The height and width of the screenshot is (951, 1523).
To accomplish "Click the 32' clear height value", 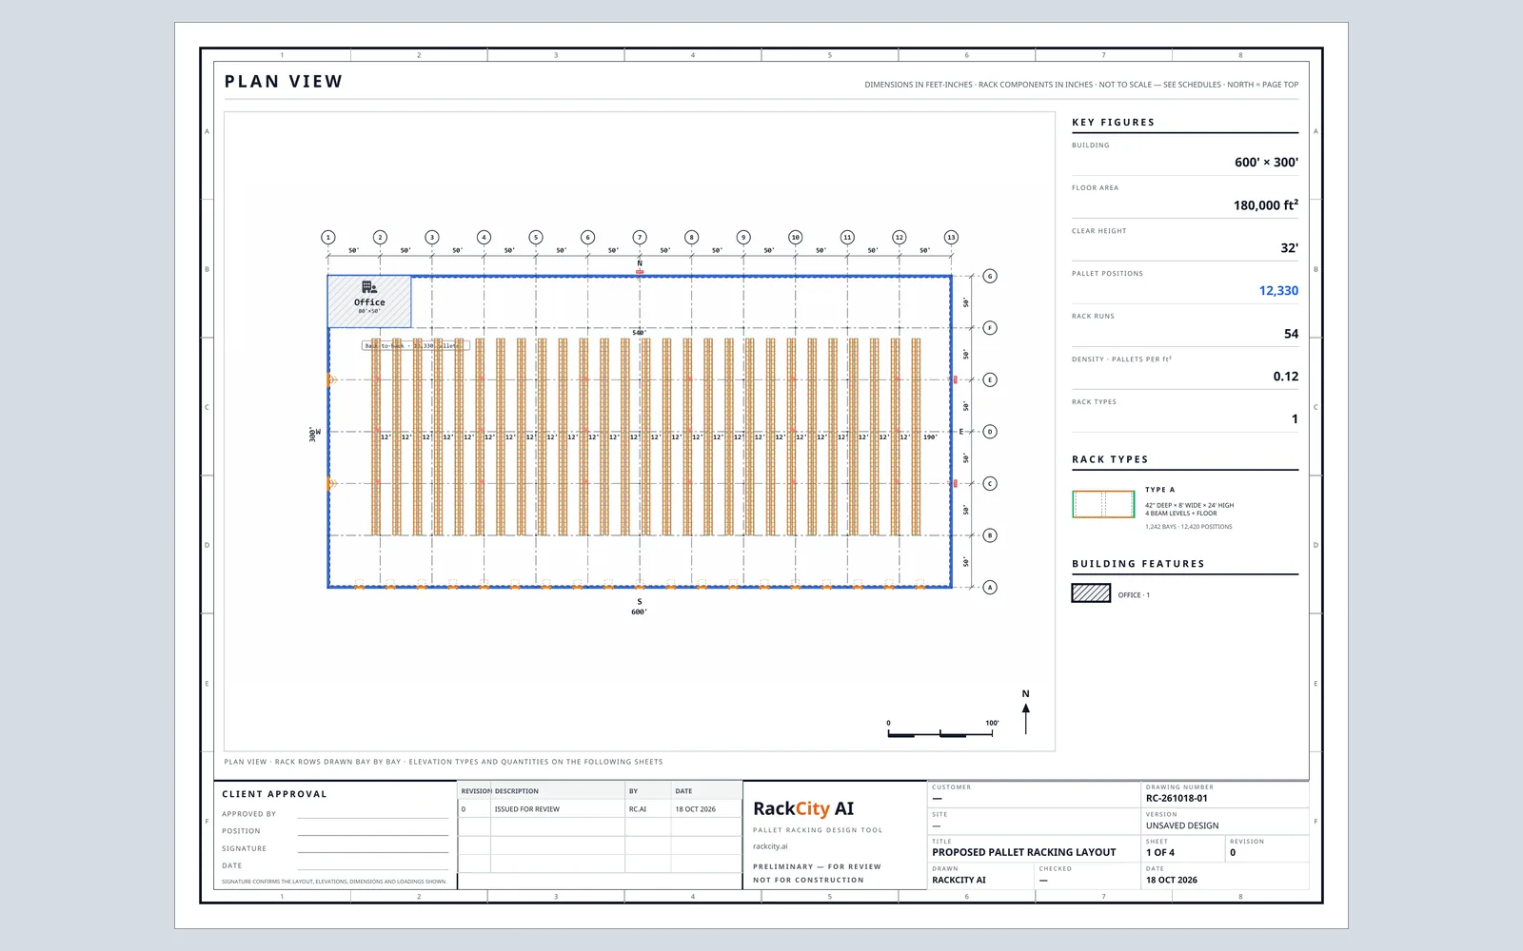I will click(x=1289, y=248).
